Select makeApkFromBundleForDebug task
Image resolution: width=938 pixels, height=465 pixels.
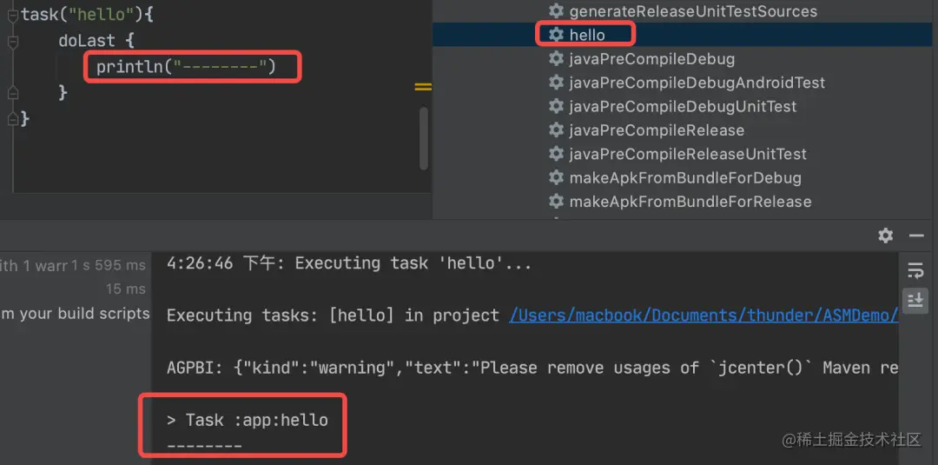(x=685, y=178)
